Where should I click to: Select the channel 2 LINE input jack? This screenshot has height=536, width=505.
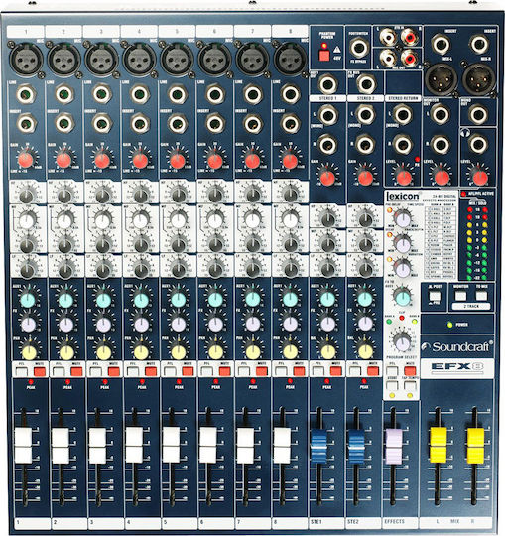pos(63,94)
